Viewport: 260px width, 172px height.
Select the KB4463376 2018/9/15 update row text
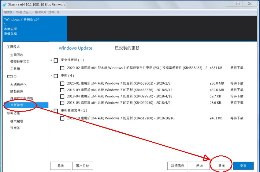[120, 90]
